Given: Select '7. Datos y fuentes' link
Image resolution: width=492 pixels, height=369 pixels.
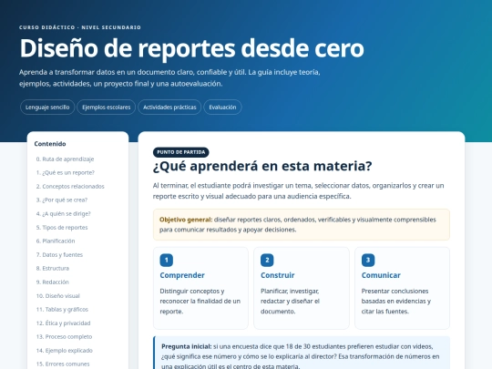Looking at the screenshot, I should pos(59,255).
